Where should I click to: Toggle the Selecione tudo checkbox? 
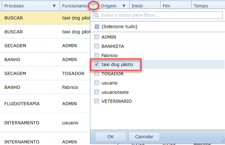coord(97,27)
